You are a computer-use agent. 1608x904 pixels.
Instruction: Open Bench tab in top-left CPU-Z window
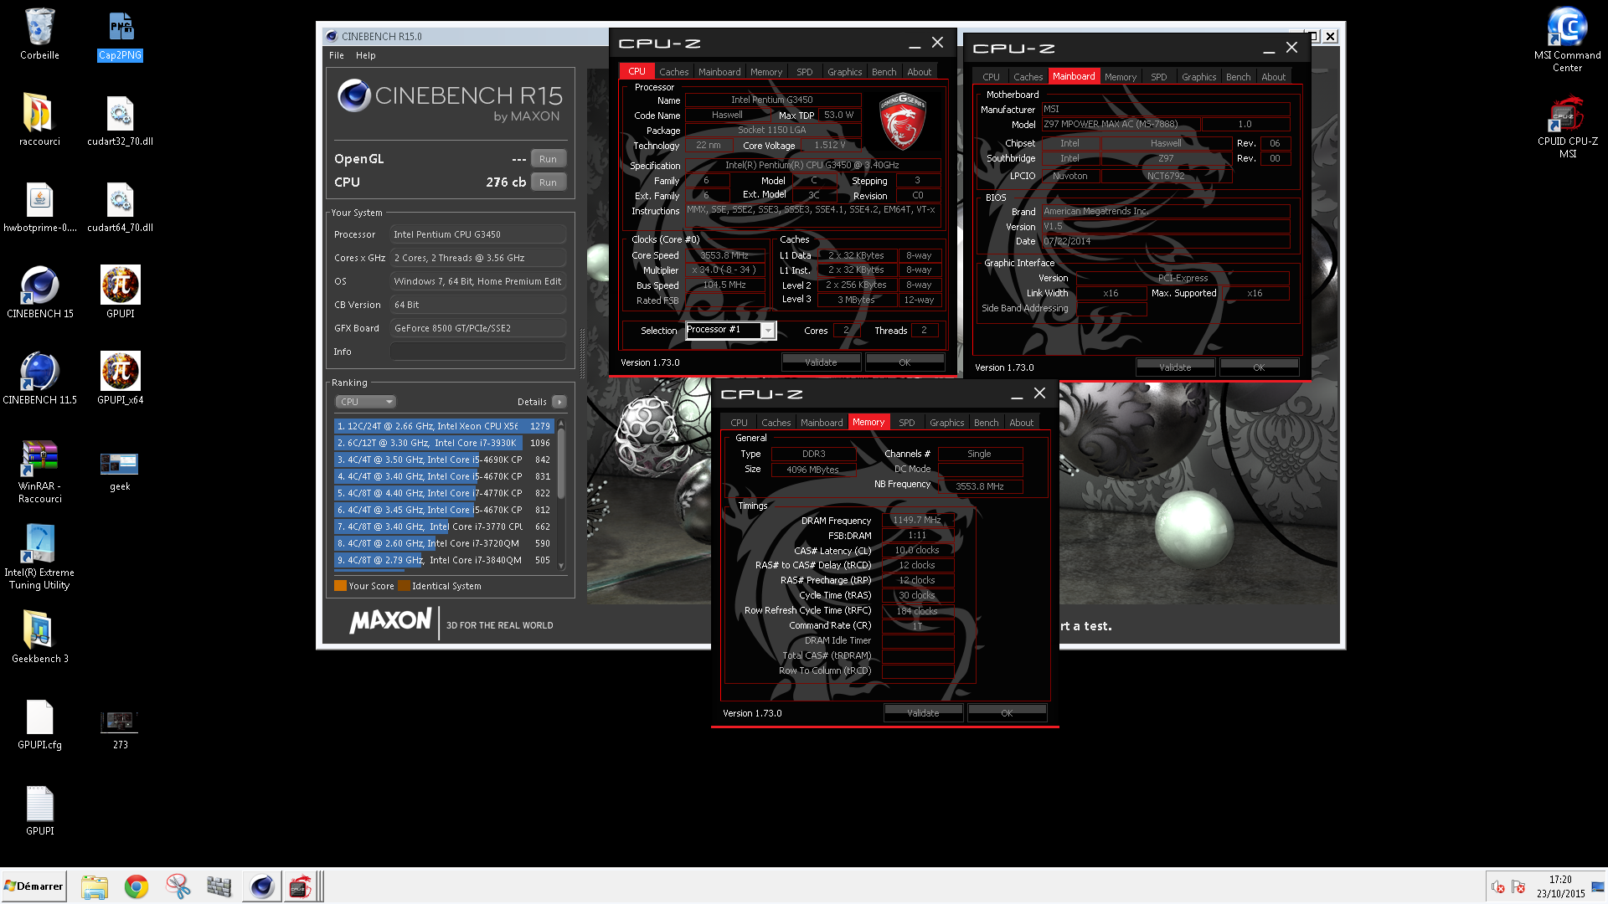click(884, 72)
